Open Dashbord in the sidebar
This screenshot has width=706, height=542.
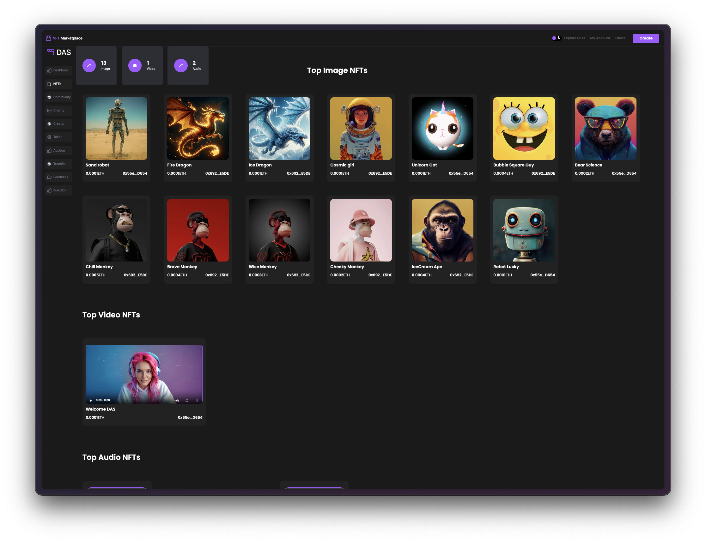pos(58,70)
